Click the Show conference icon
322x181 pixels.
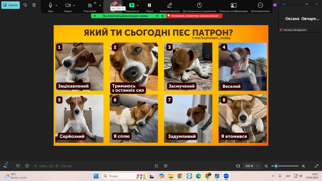[233, 5]
